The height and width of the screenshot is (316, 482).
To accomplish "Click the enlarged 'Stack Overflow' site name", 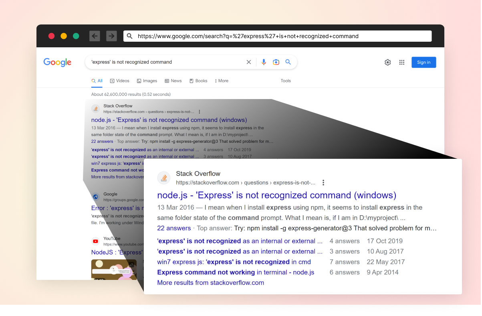I will [198, 174].
